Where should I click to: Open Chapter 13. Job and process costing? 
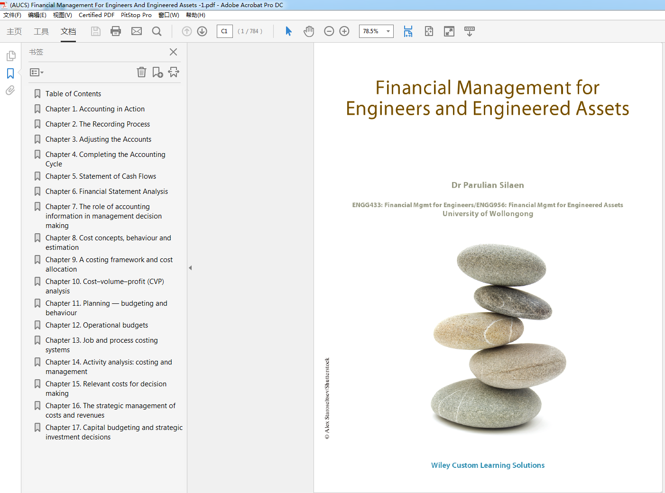coord(102,345)
